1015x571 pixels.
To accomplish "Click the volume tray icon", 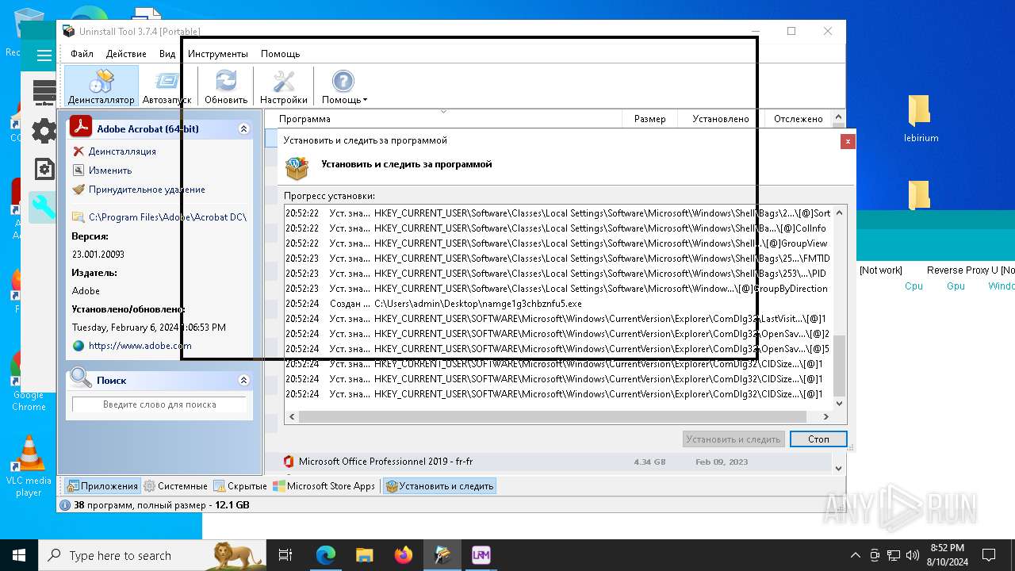I will [912, 555].
